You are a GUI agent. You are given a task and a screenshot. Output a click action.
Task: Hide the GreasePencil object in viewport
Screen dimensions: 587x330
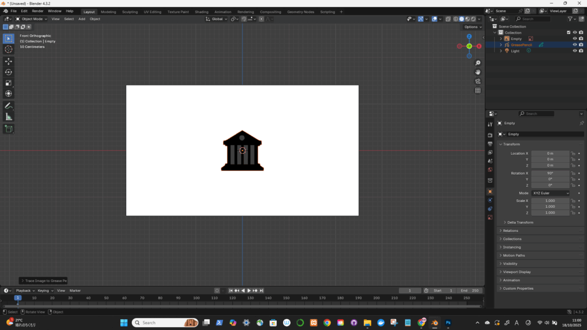[x=574, y=45]
